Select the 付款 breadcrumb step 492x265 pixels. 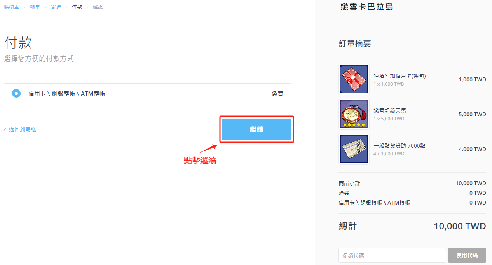click(77, 7)
